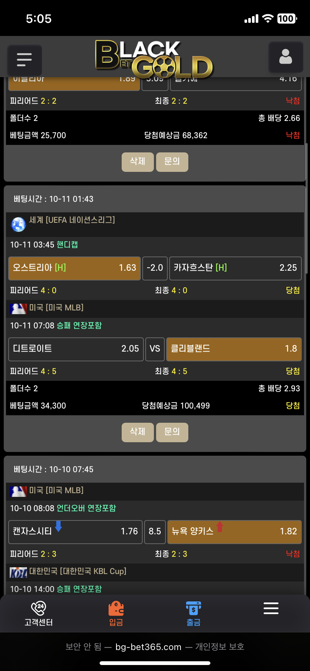Screen dimensions: 310x671
Task: Select 뉴욕 양키스 over option at 1.82
Action: tap(234, 532)
